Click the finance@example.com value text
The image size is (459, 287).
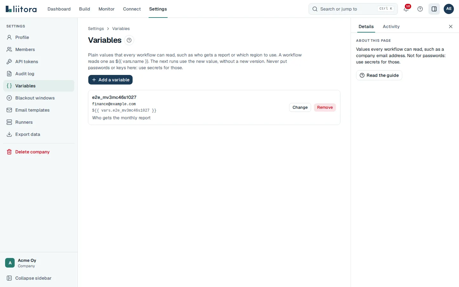114,104
